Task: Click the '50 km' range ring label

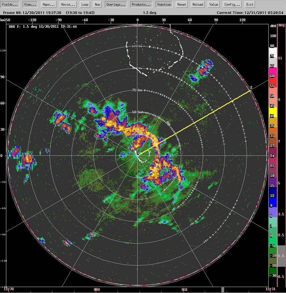Action: [x=137, y=112]
